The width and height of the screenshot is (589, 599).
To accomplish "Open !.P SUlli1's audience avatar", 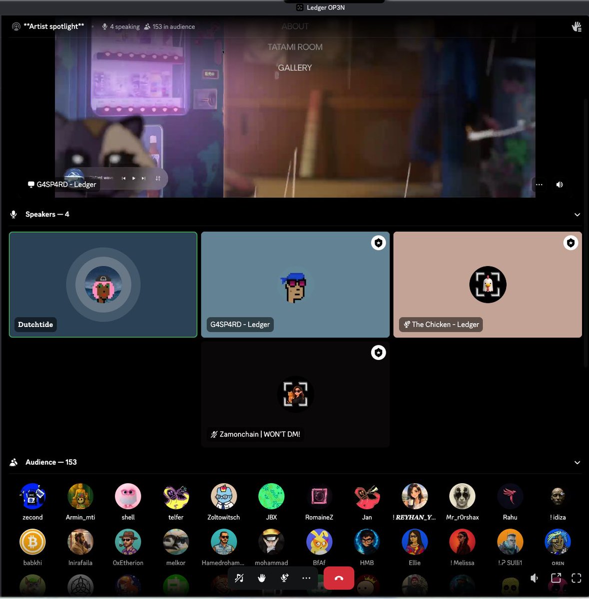I will point(510,542).
